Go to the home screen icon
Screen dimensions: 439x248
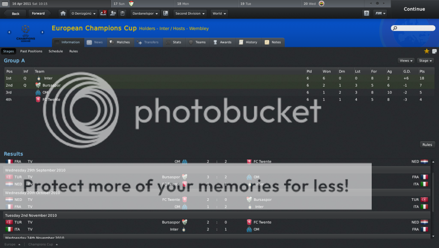coord(63,13)
